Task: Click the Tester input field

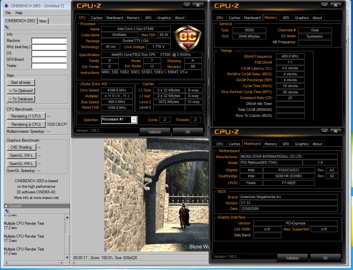Action: [49, 66]
